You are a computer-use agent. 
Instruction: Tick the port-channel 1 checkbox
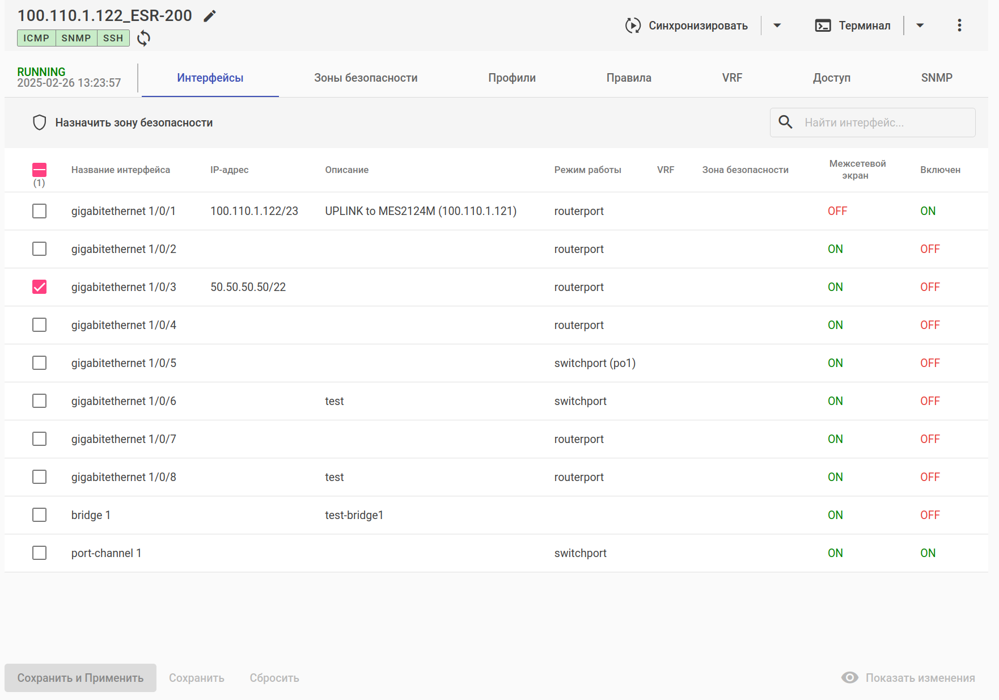coord(39,553)
